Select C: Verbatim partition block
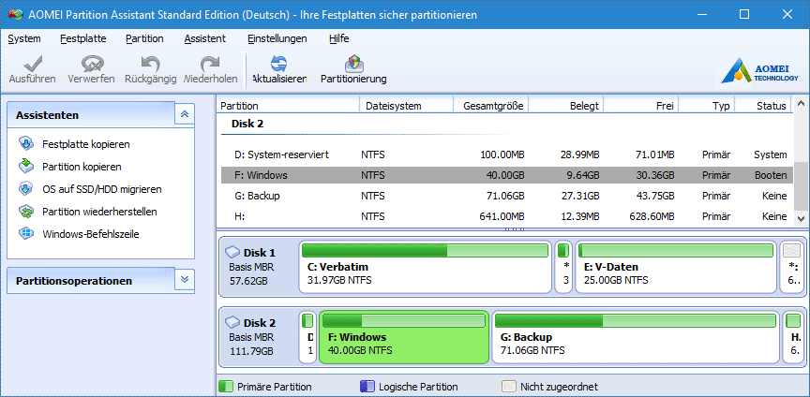Viewport: 810px width, 397px height. pyautogui.click(x=425, y=267)
